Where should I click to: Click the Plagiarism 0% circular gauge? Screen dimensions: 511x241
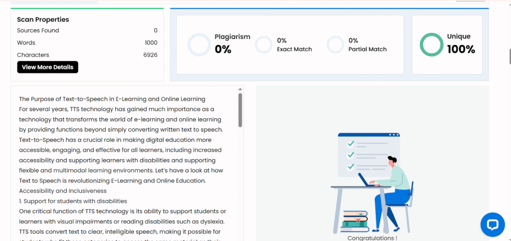(x=199, y=44)
